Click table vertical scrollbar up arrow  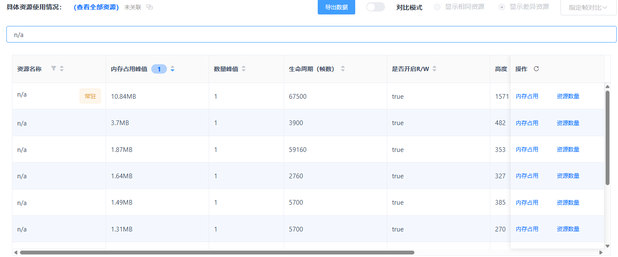click(607, 86)
